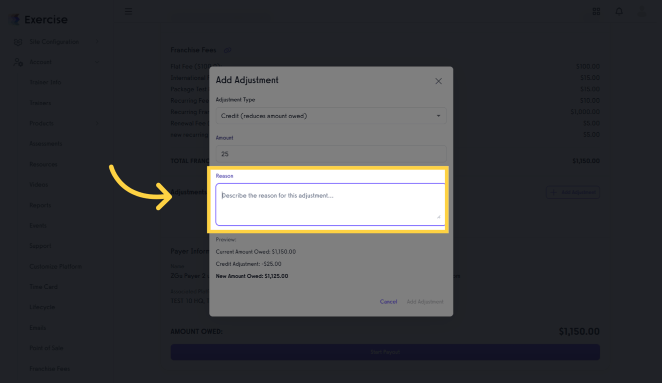Click the plus icon on the Add Adjustment button
The width and height of the screenshot is (662, 383).
click(553, 192)
